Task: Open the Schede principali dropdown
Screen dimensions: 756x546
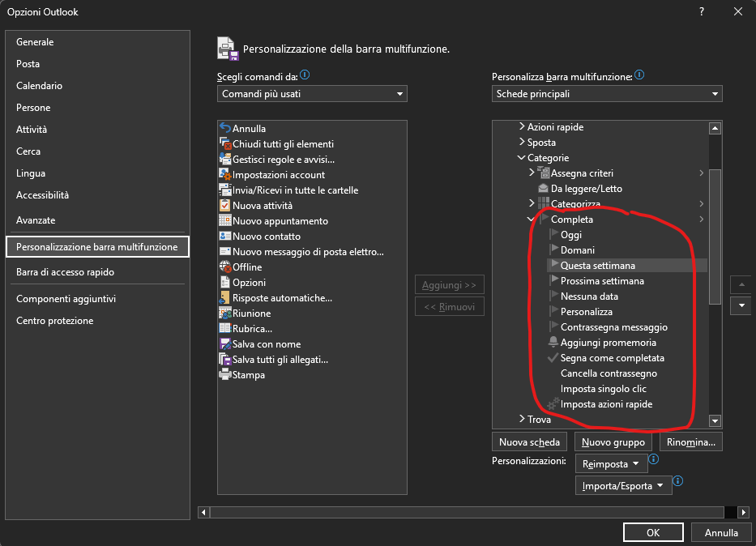Action: [x=607, y=94]
